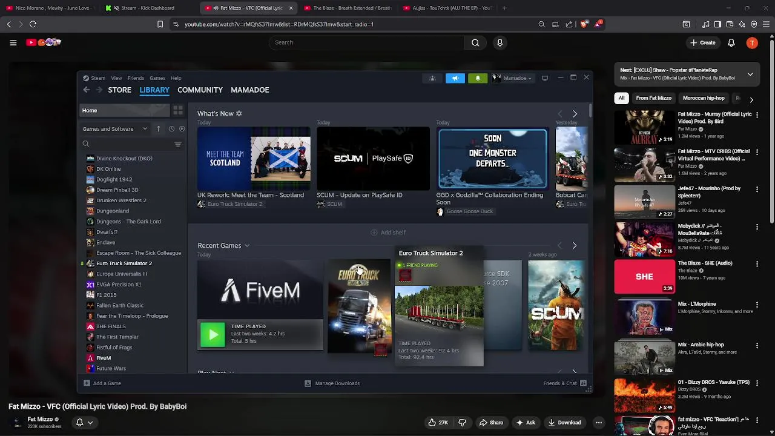The image size is (775, 436).
Task: Open advanced filter options in Steam search
Action: point(178,144)
